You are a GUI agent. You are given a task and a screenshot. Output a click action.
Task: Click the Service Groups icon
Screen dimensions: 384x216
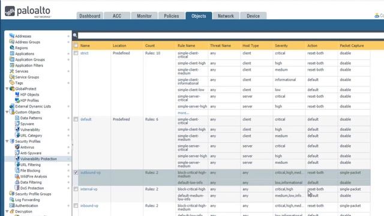[12, 77]
